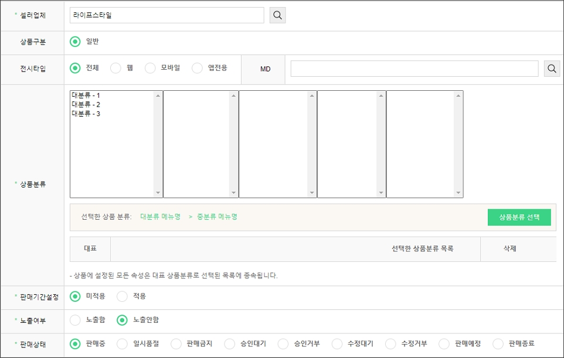
Task: Click the search icon next to 셀러업체 field
Action: [x=277, y=15]
